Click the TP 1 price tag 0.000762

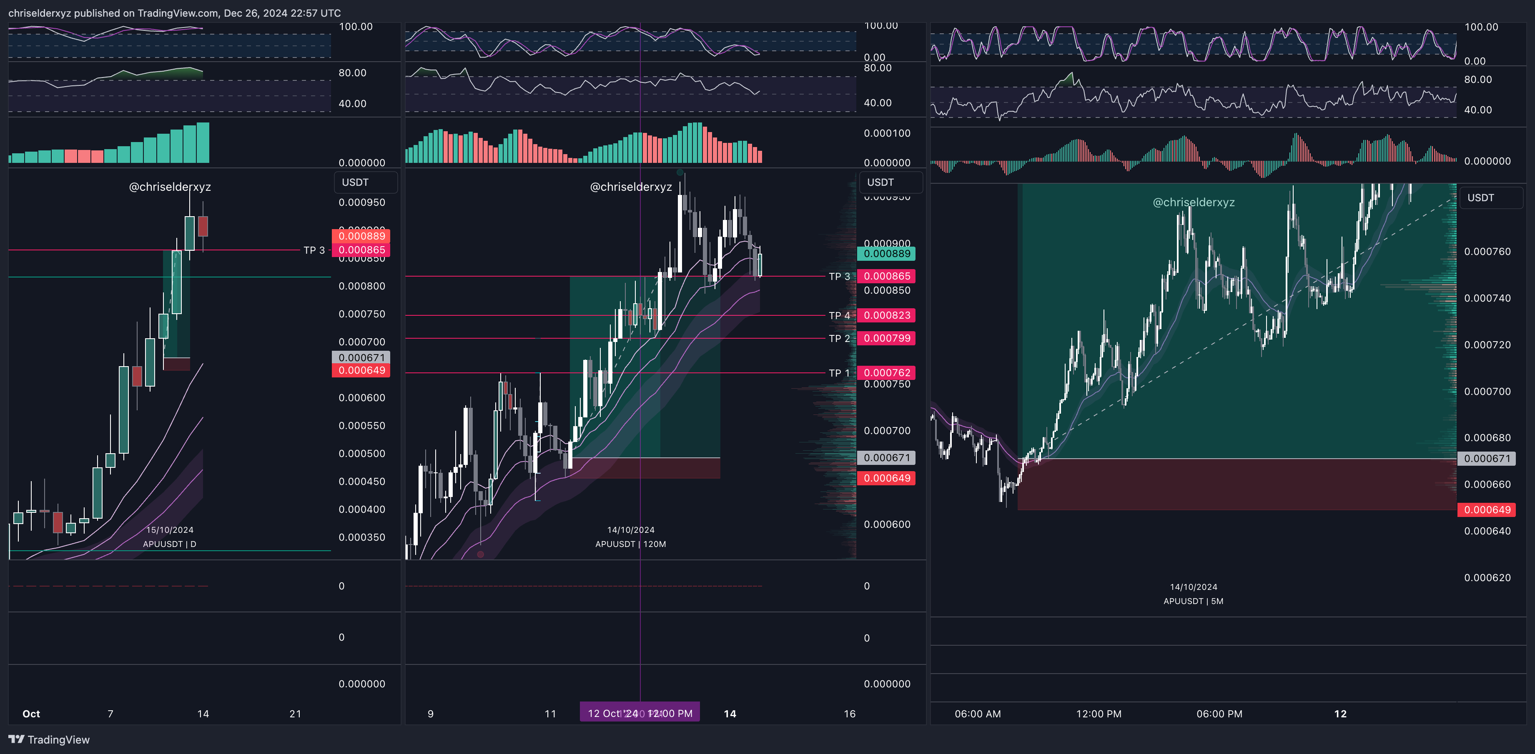886,373
